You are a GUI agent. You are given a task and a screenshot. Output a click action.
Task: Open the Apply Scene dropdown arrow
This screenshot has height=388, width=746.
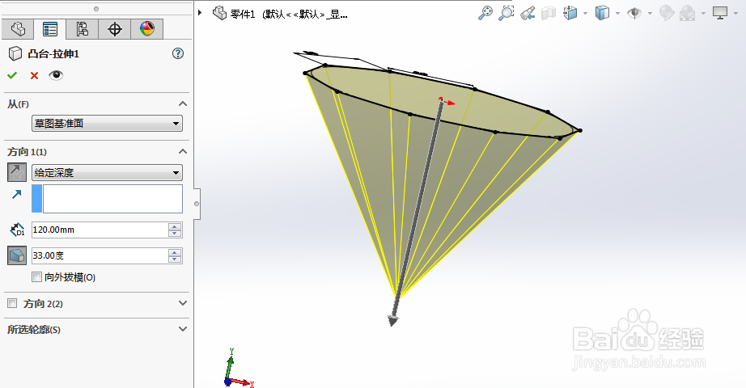pyautogui.click(x=703, y=13)
